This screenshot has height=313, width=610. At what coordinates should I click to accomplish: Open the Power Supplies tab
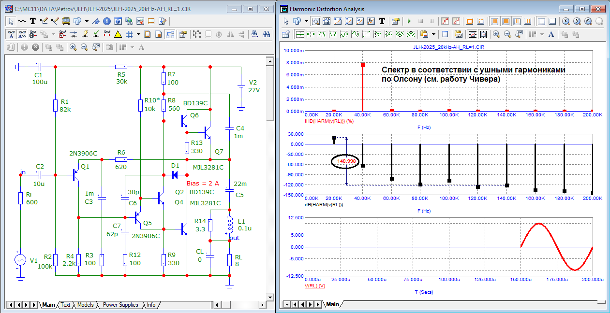[x=120, y=305]
